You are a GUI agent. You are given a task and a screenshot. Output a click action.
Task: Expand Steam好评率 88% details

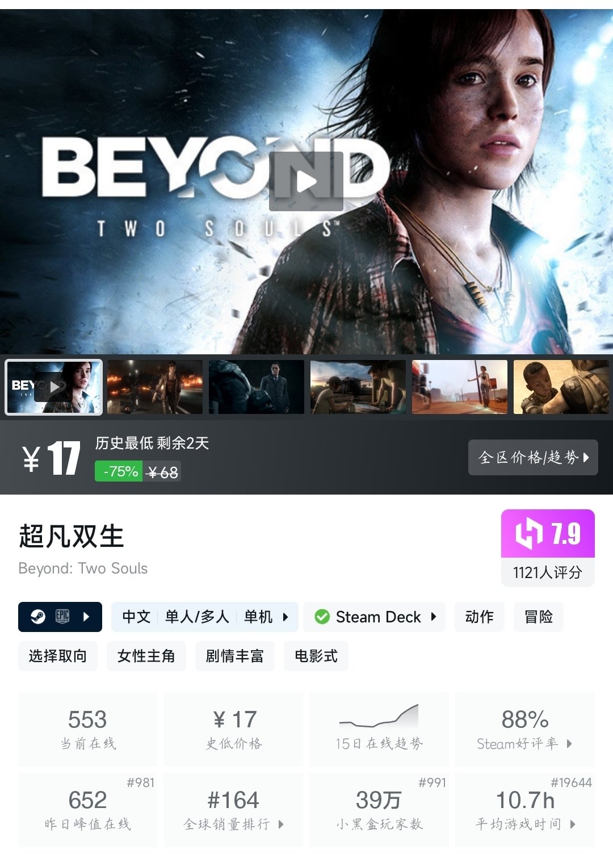[x=525, y=729]
